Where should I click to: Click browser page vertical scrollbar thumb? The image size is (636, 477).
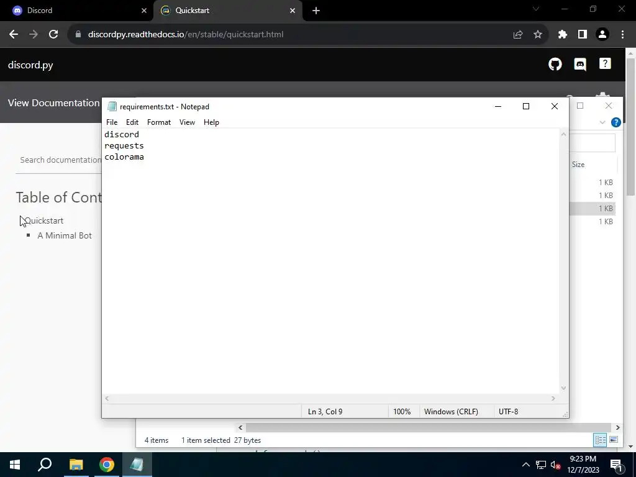click(x=631, y=125)
